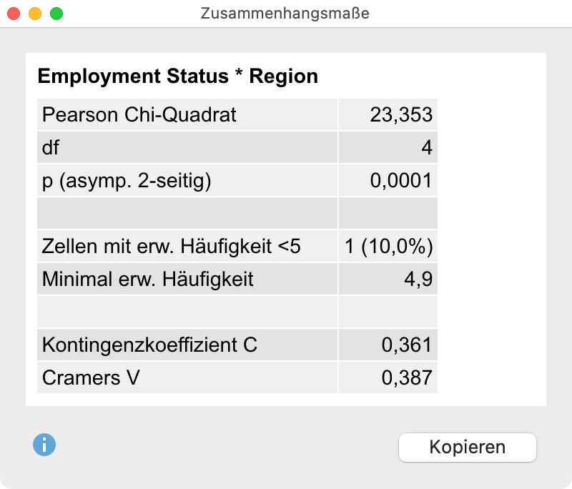Select the Kontingenzkoeffizient C value
This screenshot has width=572, height=489.
coord(413,345)
